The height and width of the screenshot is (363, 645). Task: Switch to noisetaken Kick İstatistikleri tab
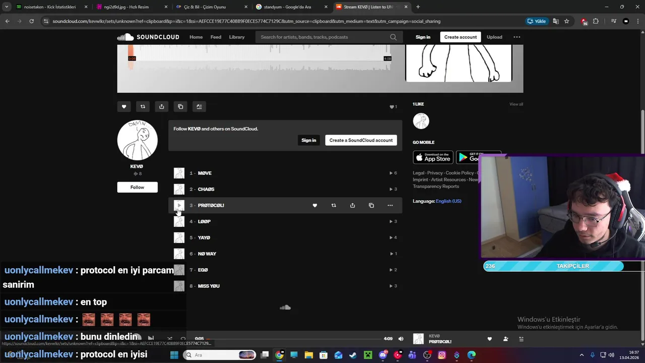[x=51, y=7]
